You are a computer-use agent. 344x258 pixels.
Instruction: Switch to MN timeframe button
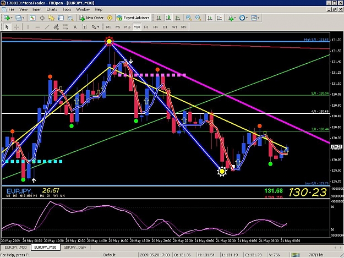coord(184,27)
